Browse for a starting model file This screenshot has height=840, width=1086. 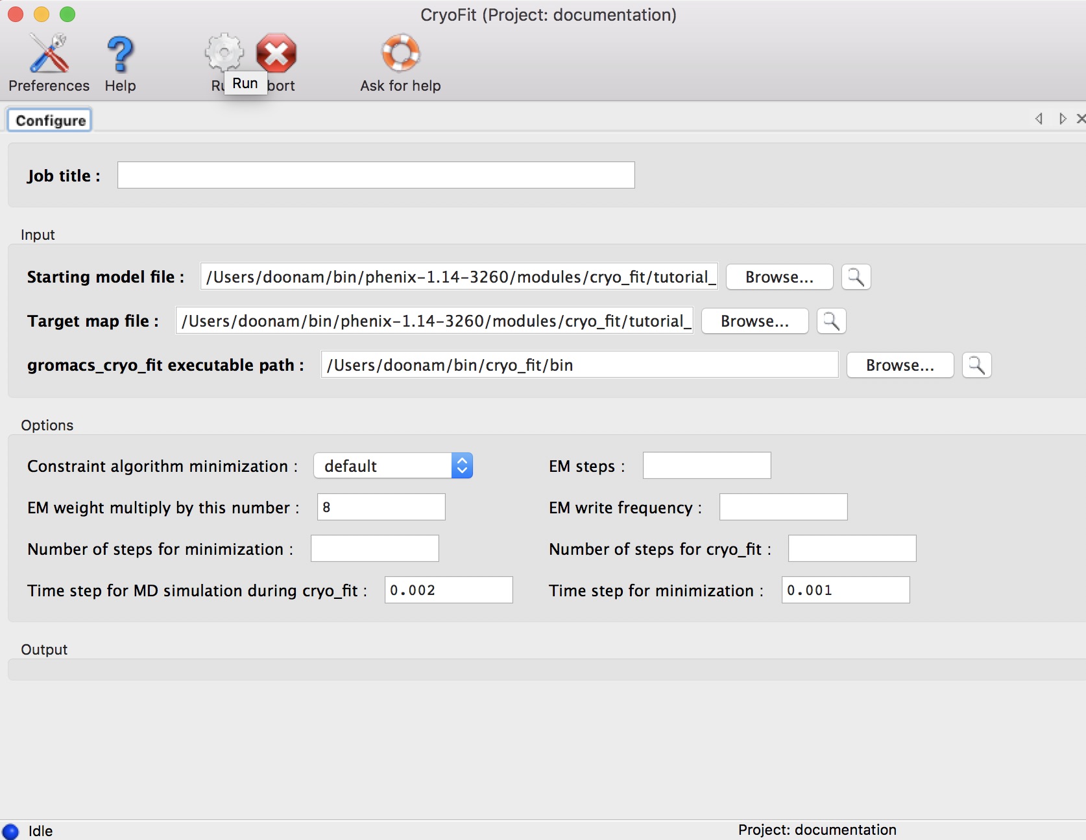(x=778, y=277)
